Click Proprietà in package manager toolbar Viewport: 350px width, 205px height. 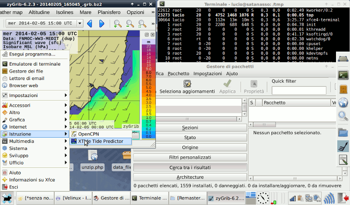click(x=254, y=87)
